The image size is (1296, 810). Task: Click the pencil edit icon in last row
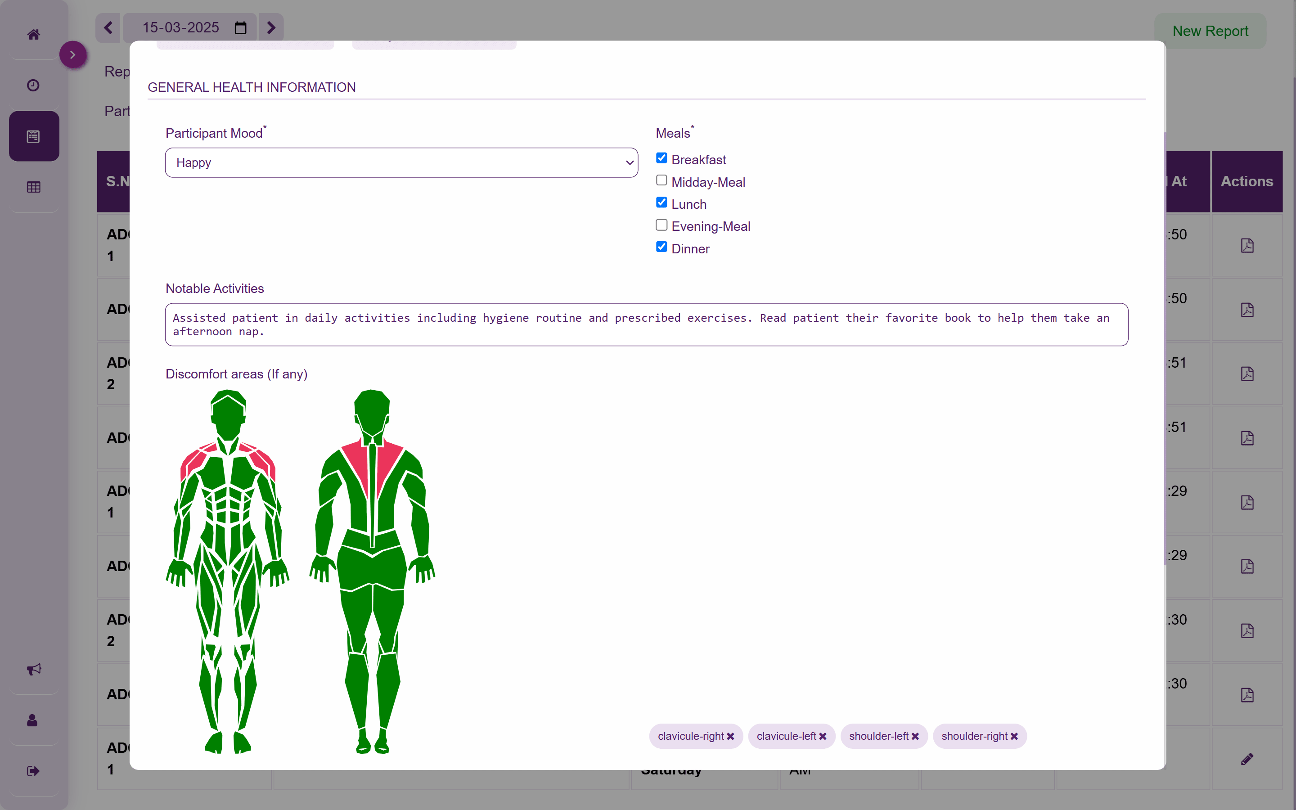tap(1247, 759)
